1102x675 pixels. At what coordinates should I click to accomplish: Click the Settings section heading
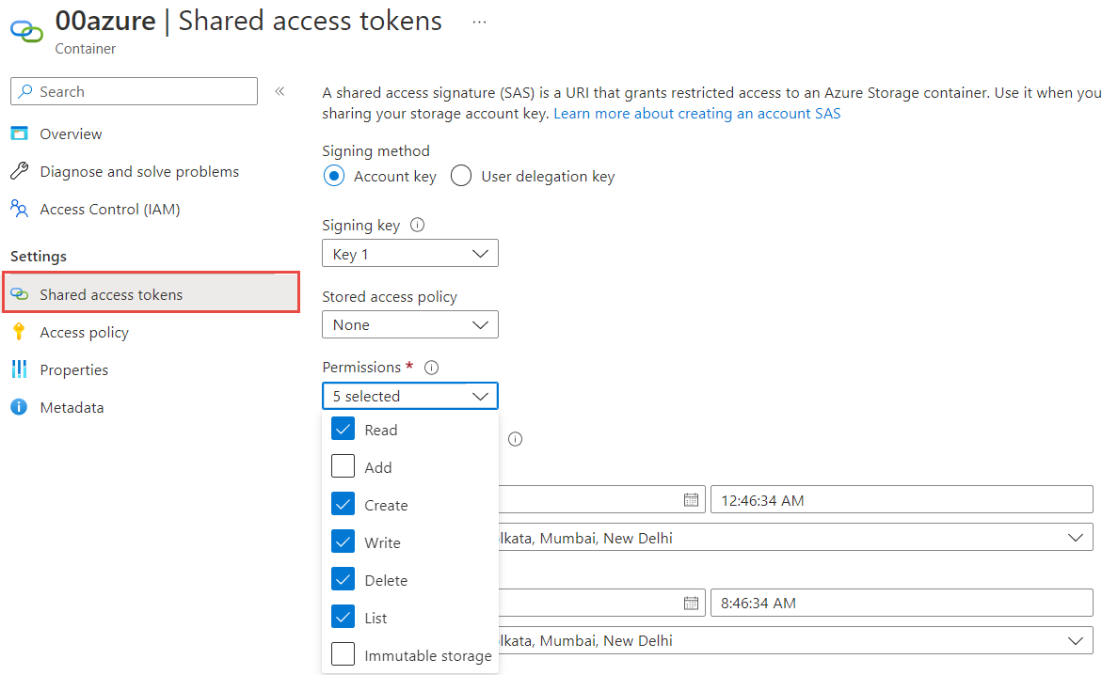coord(39,257)
